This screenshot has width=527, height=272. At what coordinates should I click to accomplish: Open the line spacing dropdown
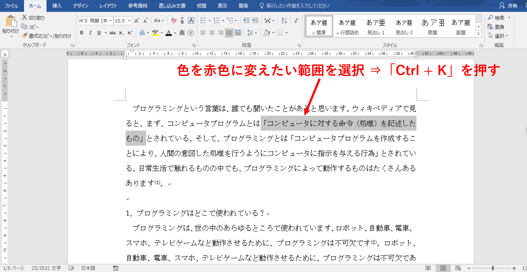252,33
